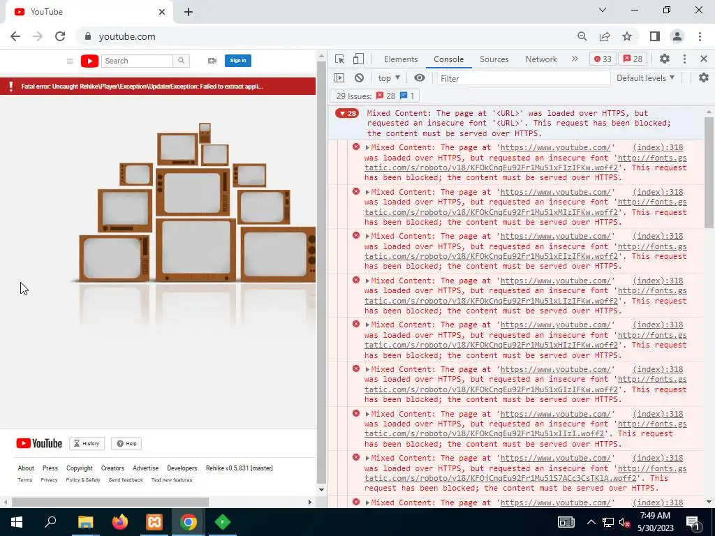Click the share this page icon

pos(605,36)
